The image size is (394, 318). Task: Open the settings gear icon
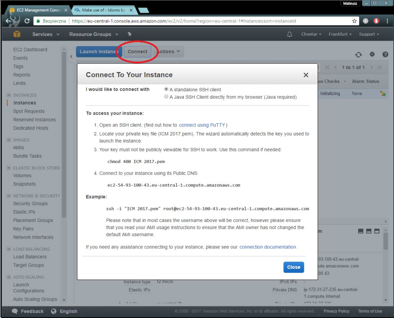[371, 54]
